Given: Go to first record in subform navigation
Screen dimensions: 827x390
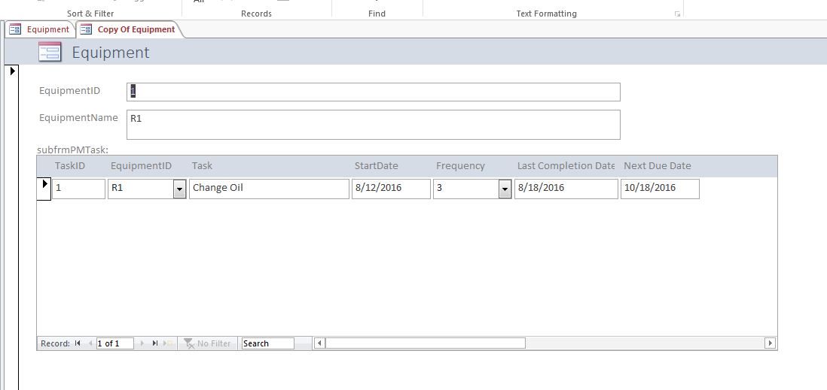Looking at the screenshot, I should 78,343.
